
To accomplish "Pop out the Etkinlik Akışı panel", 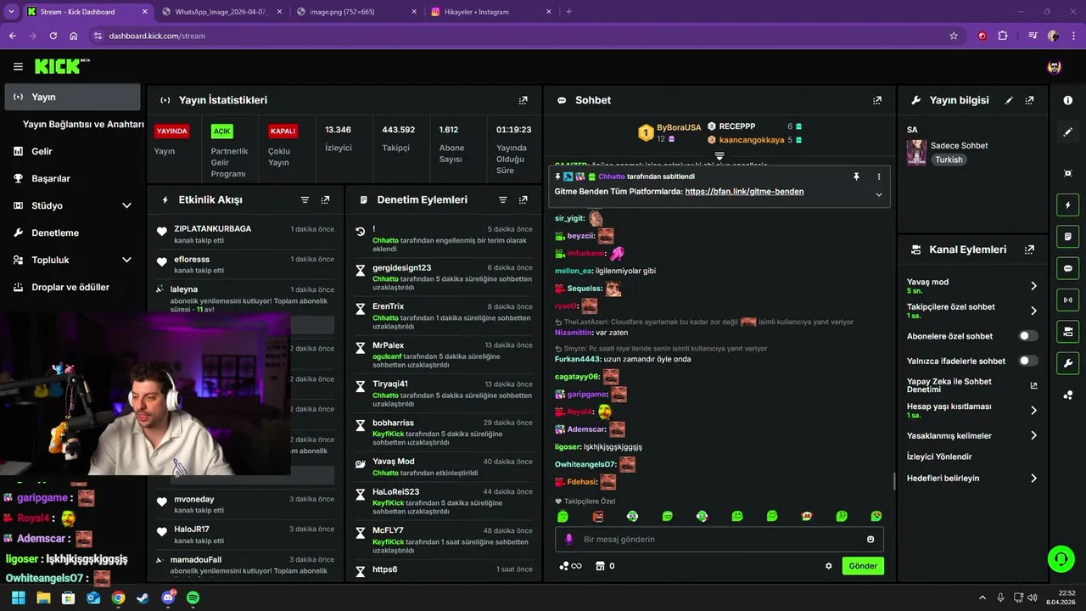I will coord(325,200).
